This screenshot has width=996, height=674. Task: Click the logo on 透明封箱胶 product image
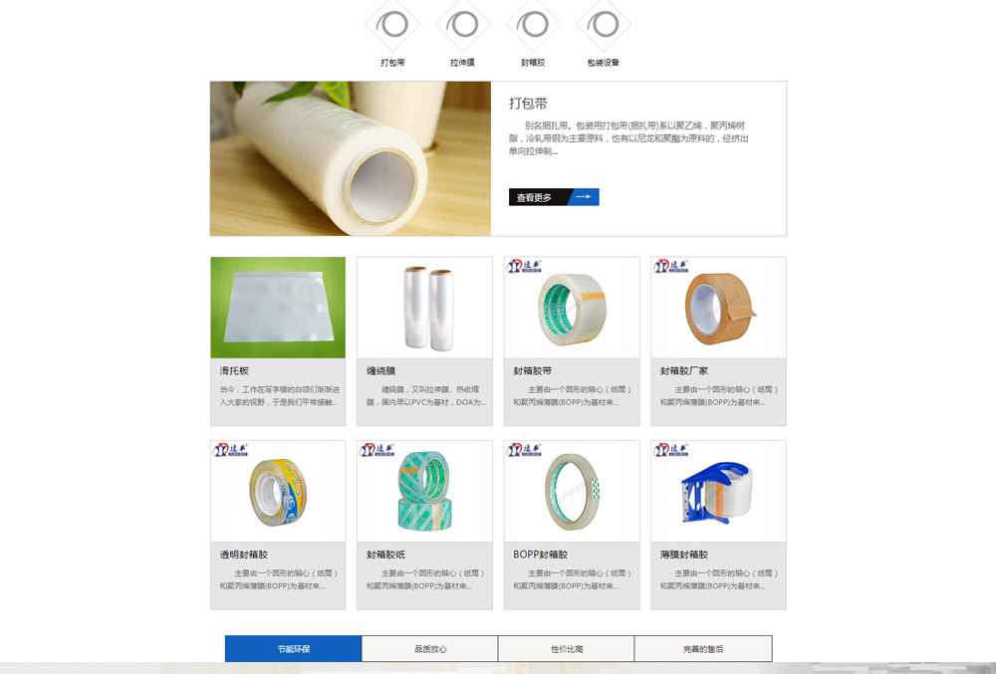[x=231, y=449]
